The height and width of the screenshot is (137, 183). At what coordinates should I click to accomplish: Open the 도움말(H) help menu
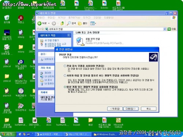[x=109, y=18]
